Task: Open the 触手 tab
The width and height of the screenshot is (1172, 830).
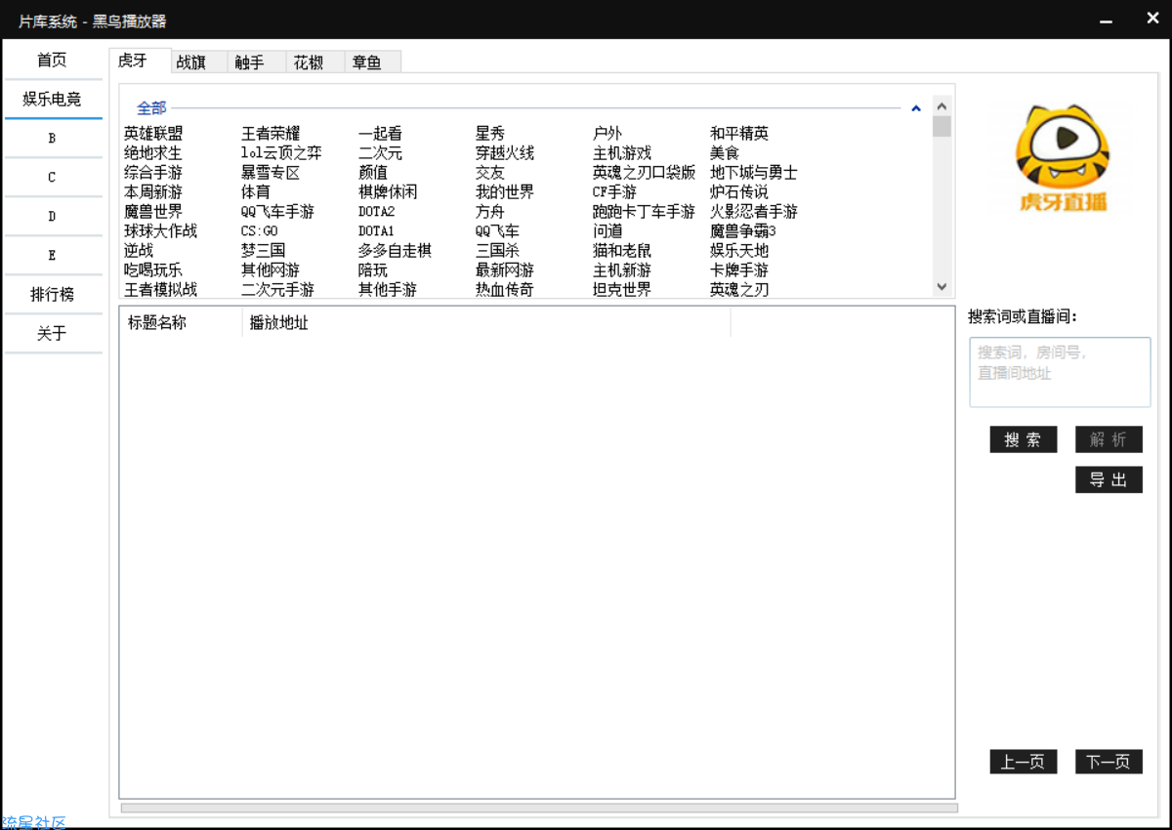Action: pos(257,62)
